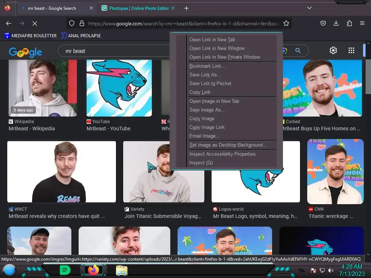371x278 pixels.
Task: Open the Google apps grid
Action: pyautogui.click(x=351, y=50)
